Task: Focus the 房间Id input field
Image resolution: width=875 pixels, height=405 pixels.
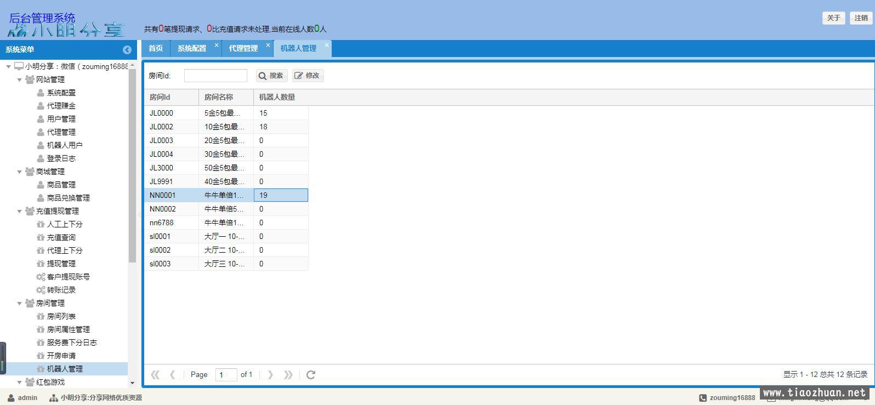Action: tap(215, 76)
